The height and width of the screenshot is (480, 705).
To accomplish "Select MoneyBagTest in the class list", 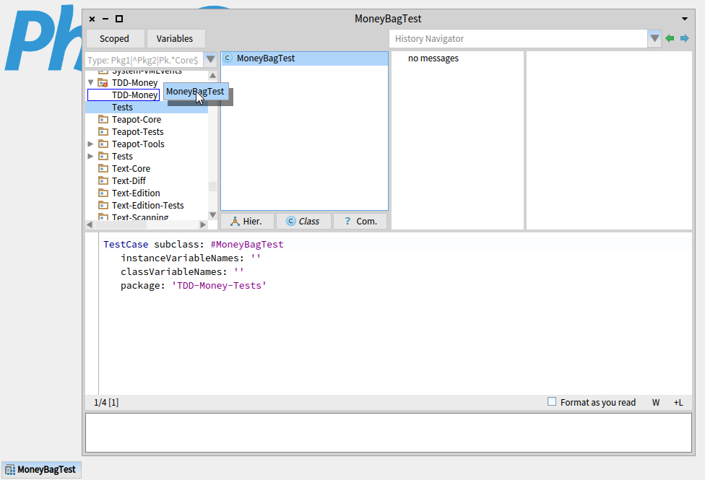I will tap(304, 58).
